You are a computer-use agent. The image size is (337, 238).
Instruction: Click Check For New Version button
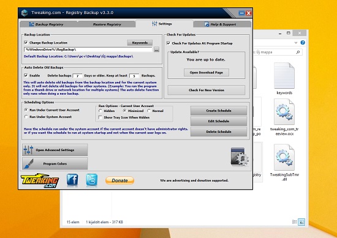[206, 90]
